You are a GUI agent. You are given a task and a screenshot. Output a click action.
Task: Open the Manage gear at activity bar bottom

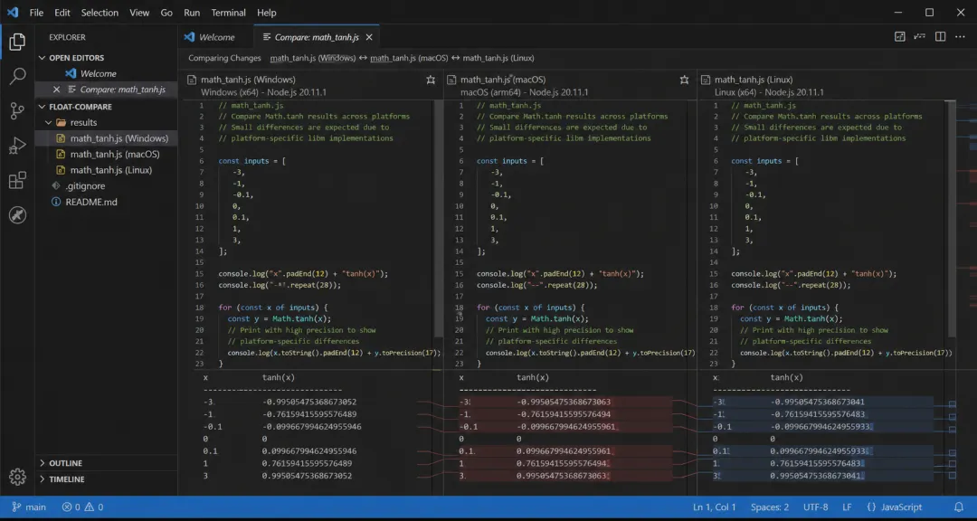(x=17, y=477)
